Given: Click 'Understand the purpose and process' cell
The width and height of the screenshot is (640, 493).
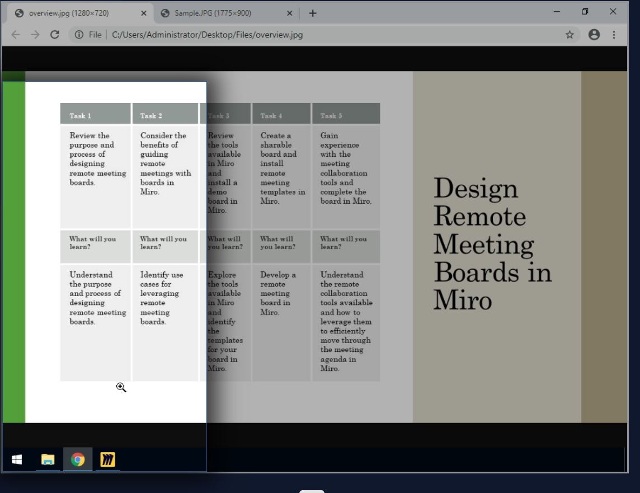Looking at the screenshot, I should tap(96, 323).
